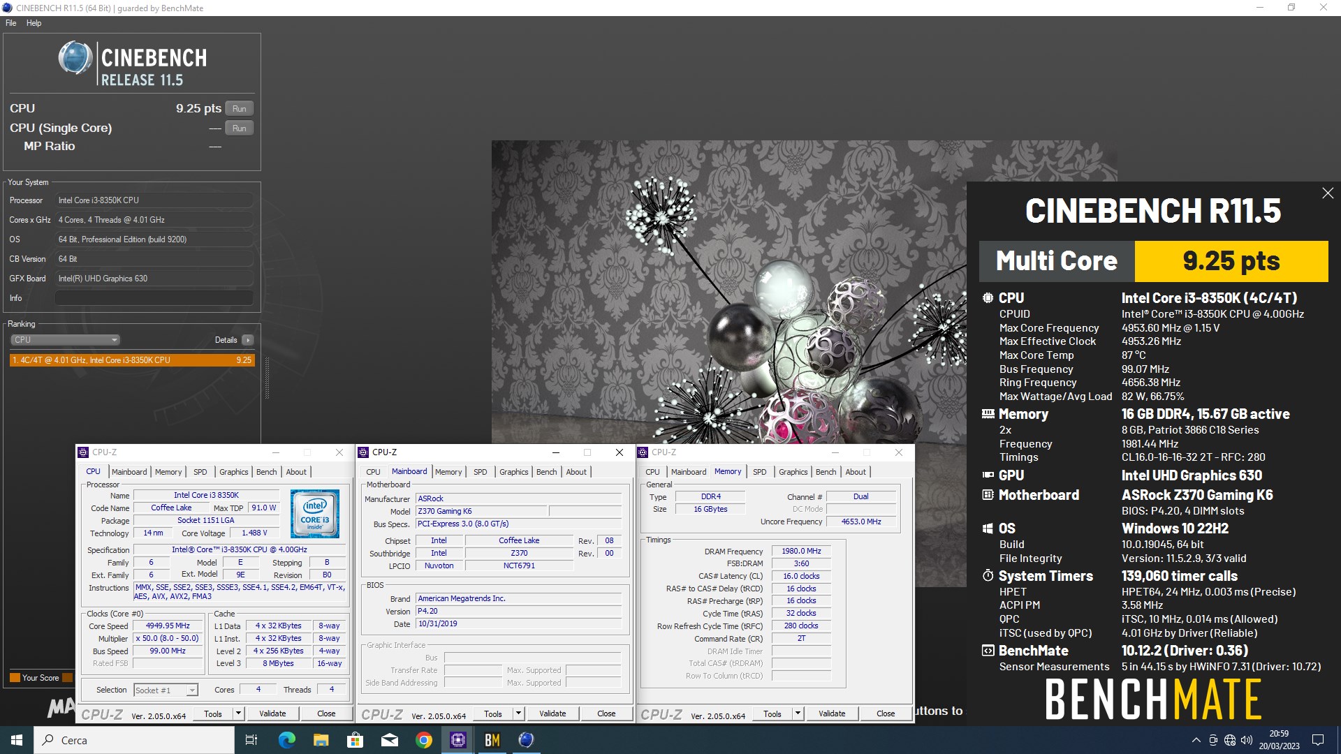Show hidden system tray icons
Screen dimensions: 1341x754
tap(1196, 740)
